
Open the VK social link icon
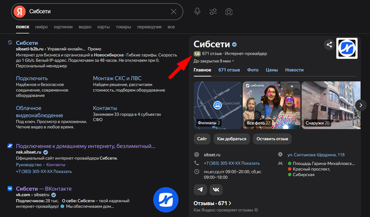coord(216,189)
